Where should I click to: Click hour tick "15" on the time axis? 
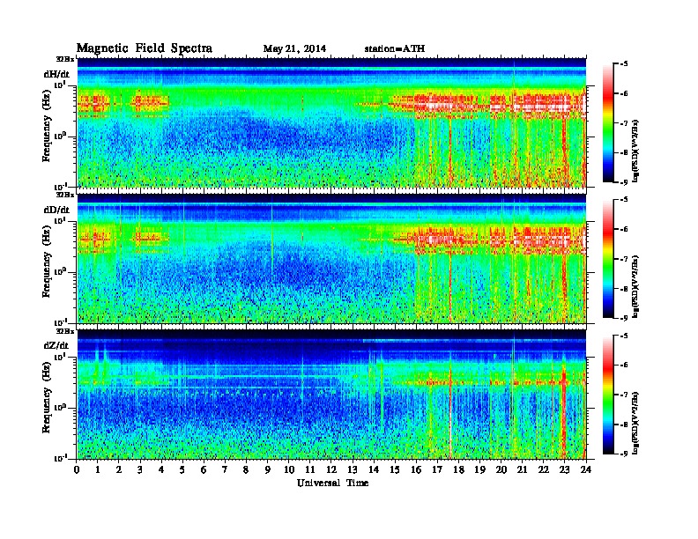(x=395, y=469)
